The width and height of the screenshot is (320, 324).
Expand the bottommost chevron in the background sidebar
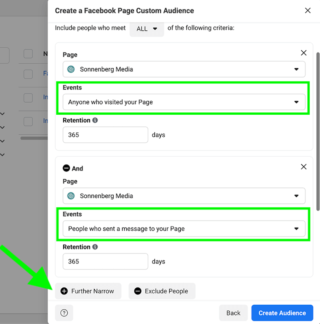click(x=2, y=154)
